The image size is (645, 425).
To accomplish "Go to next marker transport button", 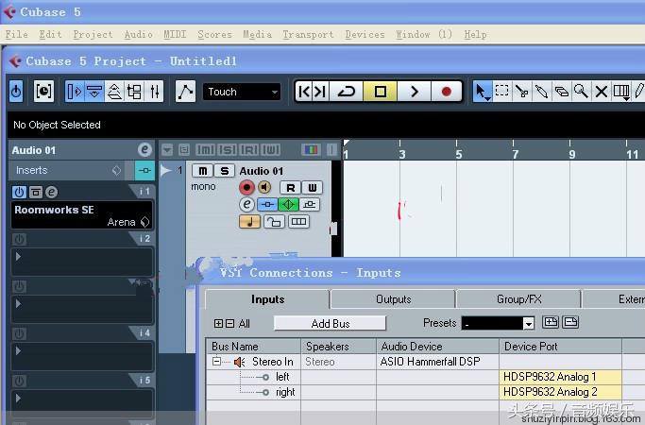I will tap(320, 92).
